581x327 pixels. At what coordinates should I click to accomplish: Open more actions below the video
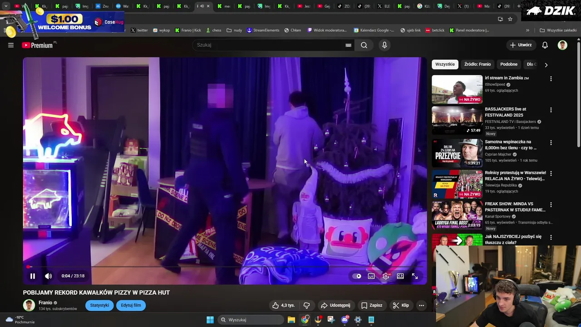pyautogui.click(x=421, y=305)
